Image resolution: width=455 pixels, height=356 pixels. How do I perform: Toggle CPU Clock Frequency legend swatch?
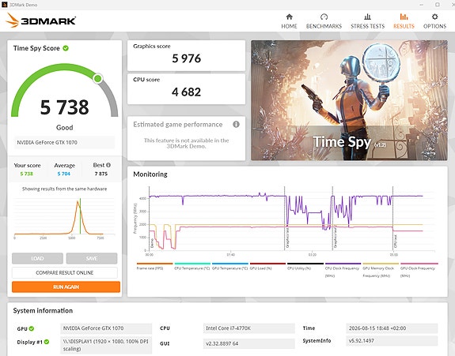click(343, 264)
